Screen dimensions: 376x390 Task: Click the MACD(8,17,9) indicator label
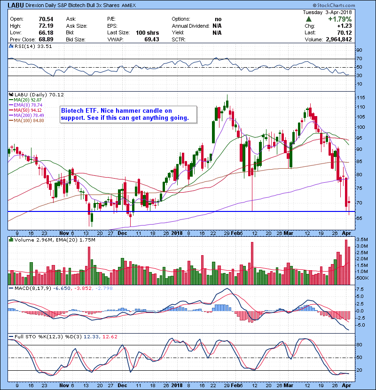33,289
